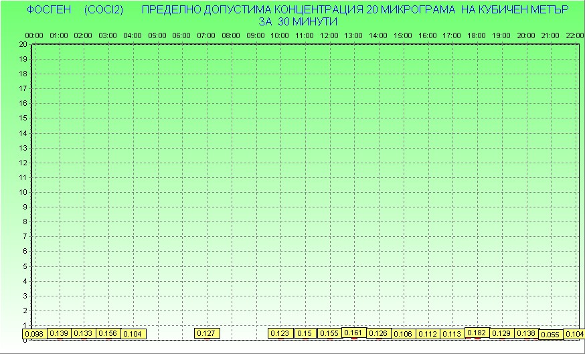Select the 0.138 data label
The image size is (585, 354).
tap(526, 333)
